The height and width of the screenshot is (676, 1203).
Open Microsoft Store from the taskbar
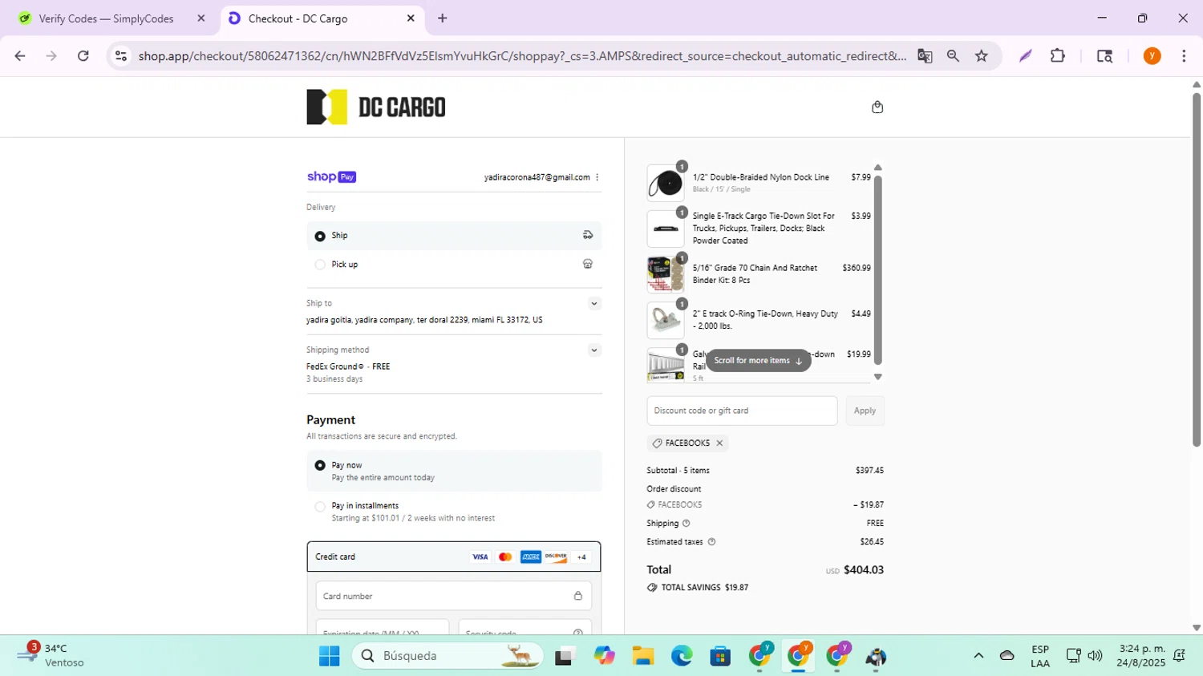coord(720,656)
